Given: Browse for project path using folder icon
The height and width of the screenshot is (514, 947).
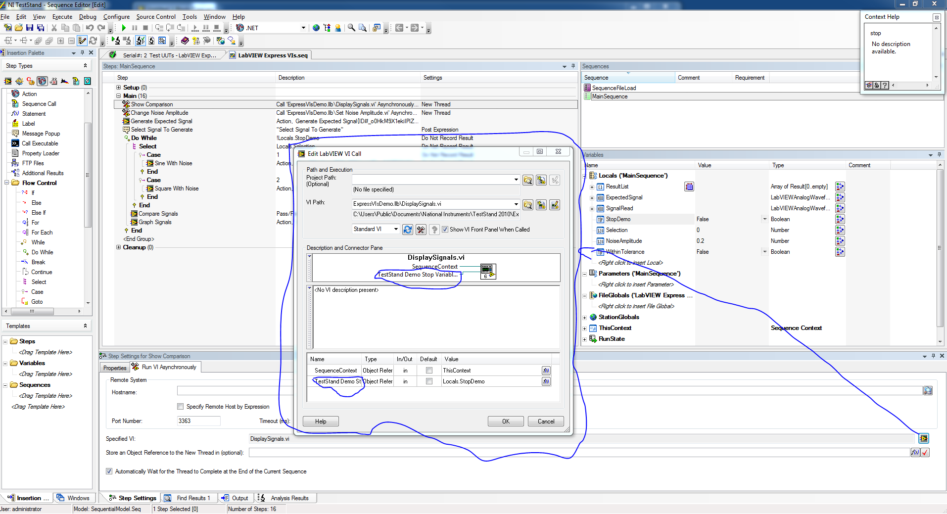Looking at the screenshot, I should point(528,180).
